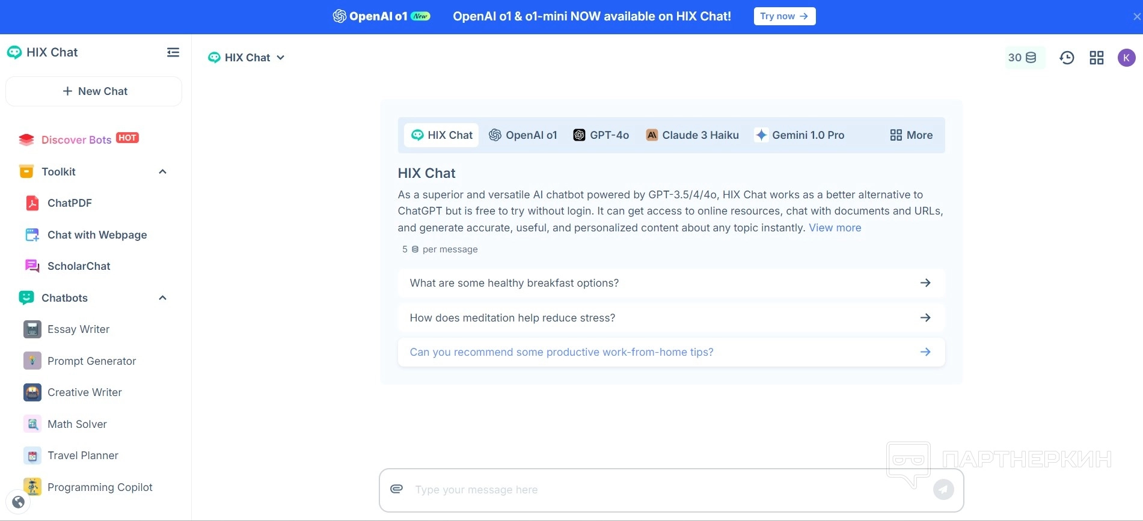Switch to the GPT-4o tab
1143x521 pixels.
tap(601, 135)
